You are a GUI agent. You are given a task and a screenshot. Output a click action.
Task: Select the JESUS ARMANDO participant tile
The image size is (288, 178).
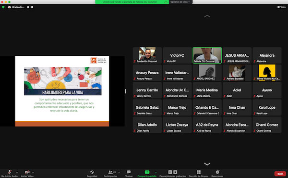coord(237,55)
